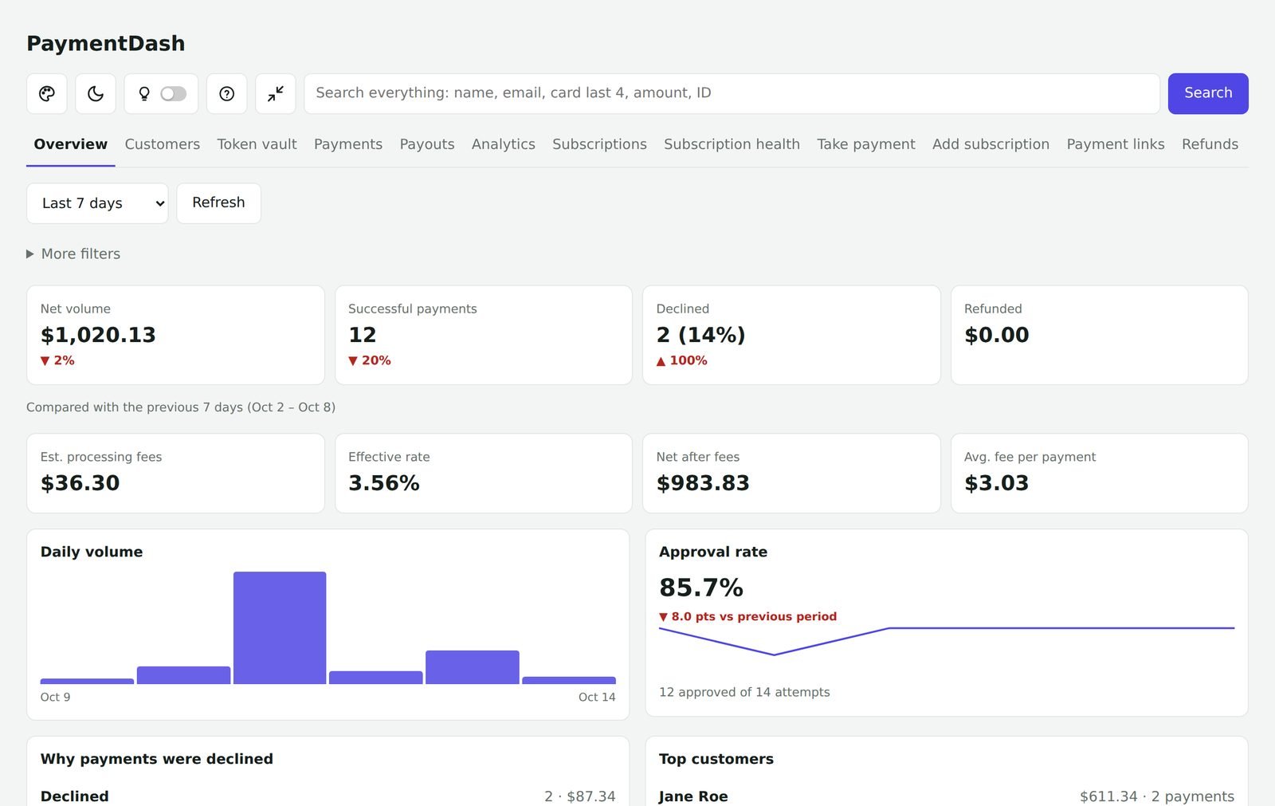
Task: Click the Est. processing fees value $36.30
Action: [80, 483]
